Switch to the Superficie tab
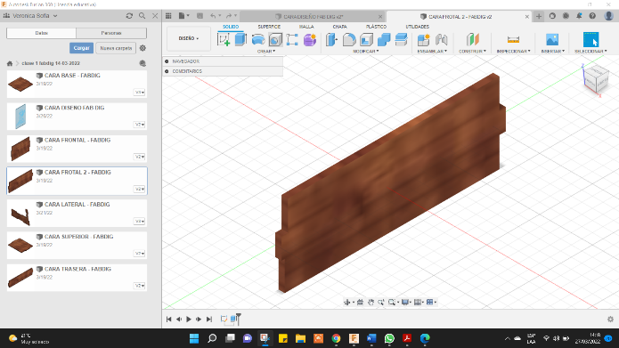 [269, 27]
